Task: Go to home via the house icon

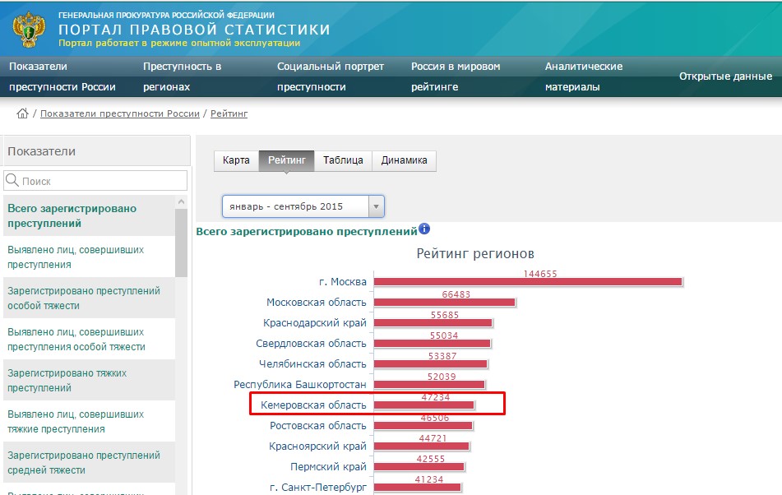Action: click(22, 113)
